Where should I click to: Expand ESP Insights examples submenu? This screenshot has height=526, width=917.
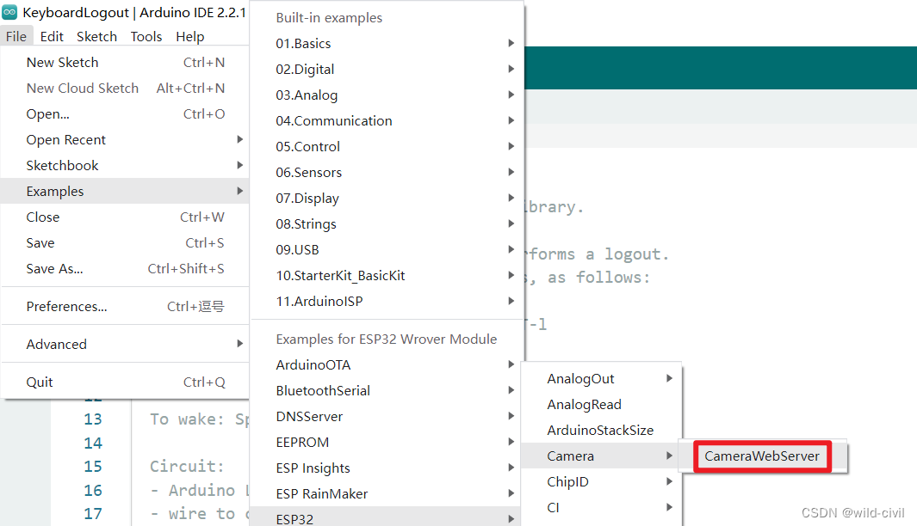(x=387, y=468)
